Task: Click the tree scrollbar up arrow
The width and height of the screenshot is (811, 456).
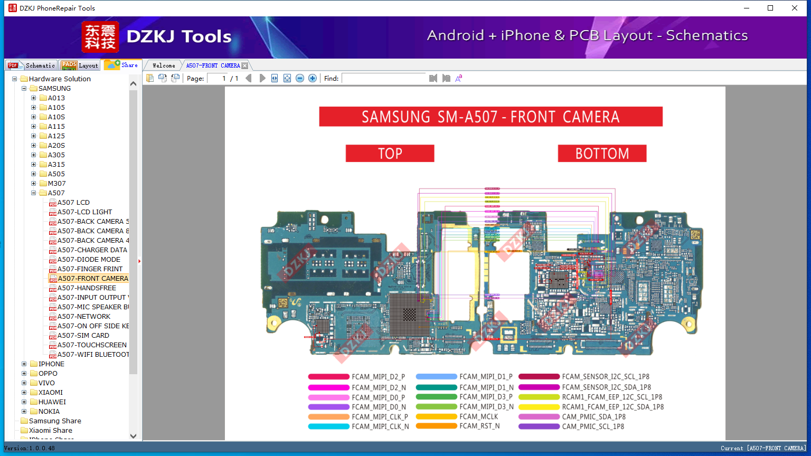Action: pos(133,83)
